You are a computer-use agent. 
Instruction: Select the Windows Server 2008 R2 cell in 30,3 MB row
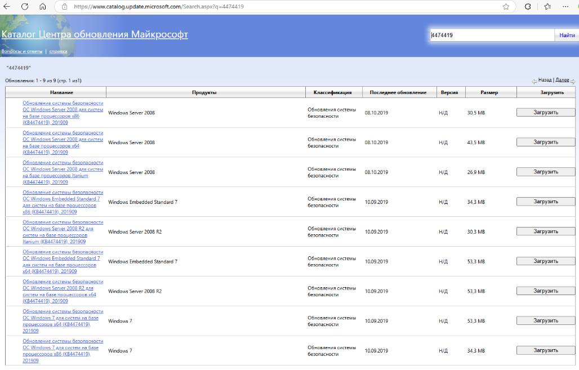[135, 232]
